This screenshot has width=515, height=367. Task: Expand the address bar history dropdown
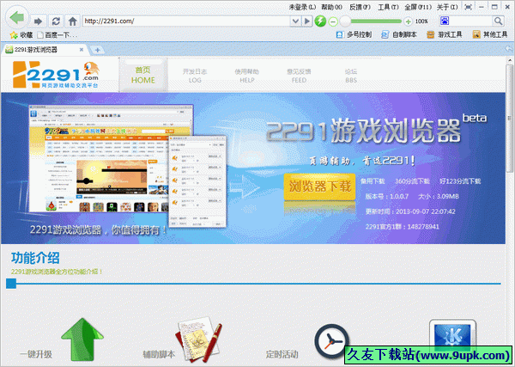click(295, 21)
